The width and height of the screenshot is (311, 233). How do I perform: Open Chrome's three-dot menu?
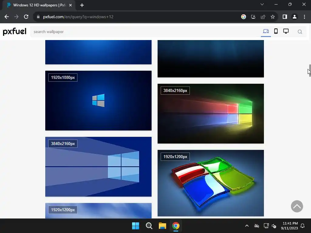tap(304, 17)
